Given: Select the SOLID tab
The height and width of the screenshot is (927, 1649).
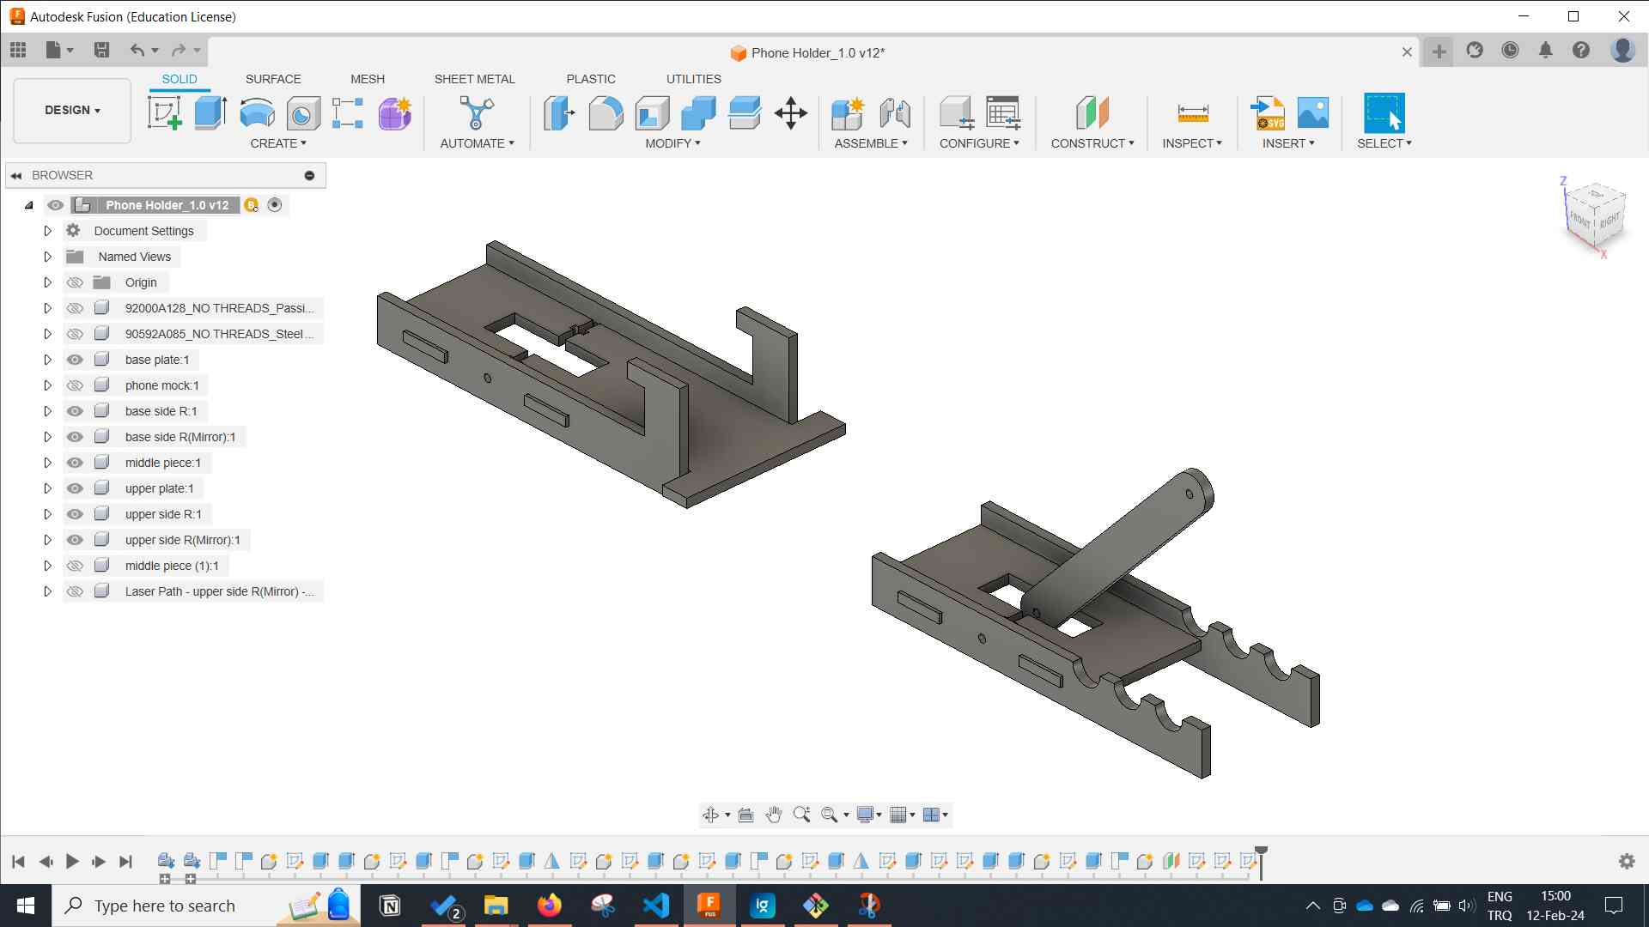Looking at the screenshot, I should (x=180, y=79).
